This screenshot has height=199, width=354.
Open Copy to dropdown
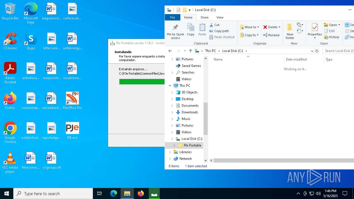point(249,35)
